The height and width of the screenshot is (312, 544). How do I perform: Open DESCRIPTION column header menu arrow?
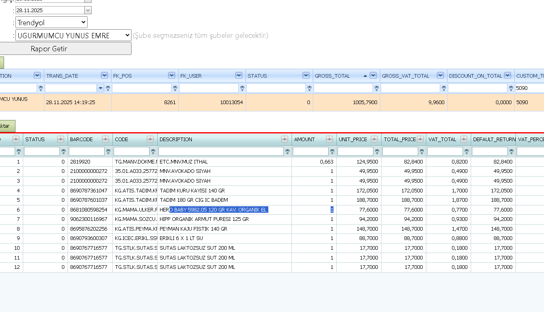click(284, 139)
